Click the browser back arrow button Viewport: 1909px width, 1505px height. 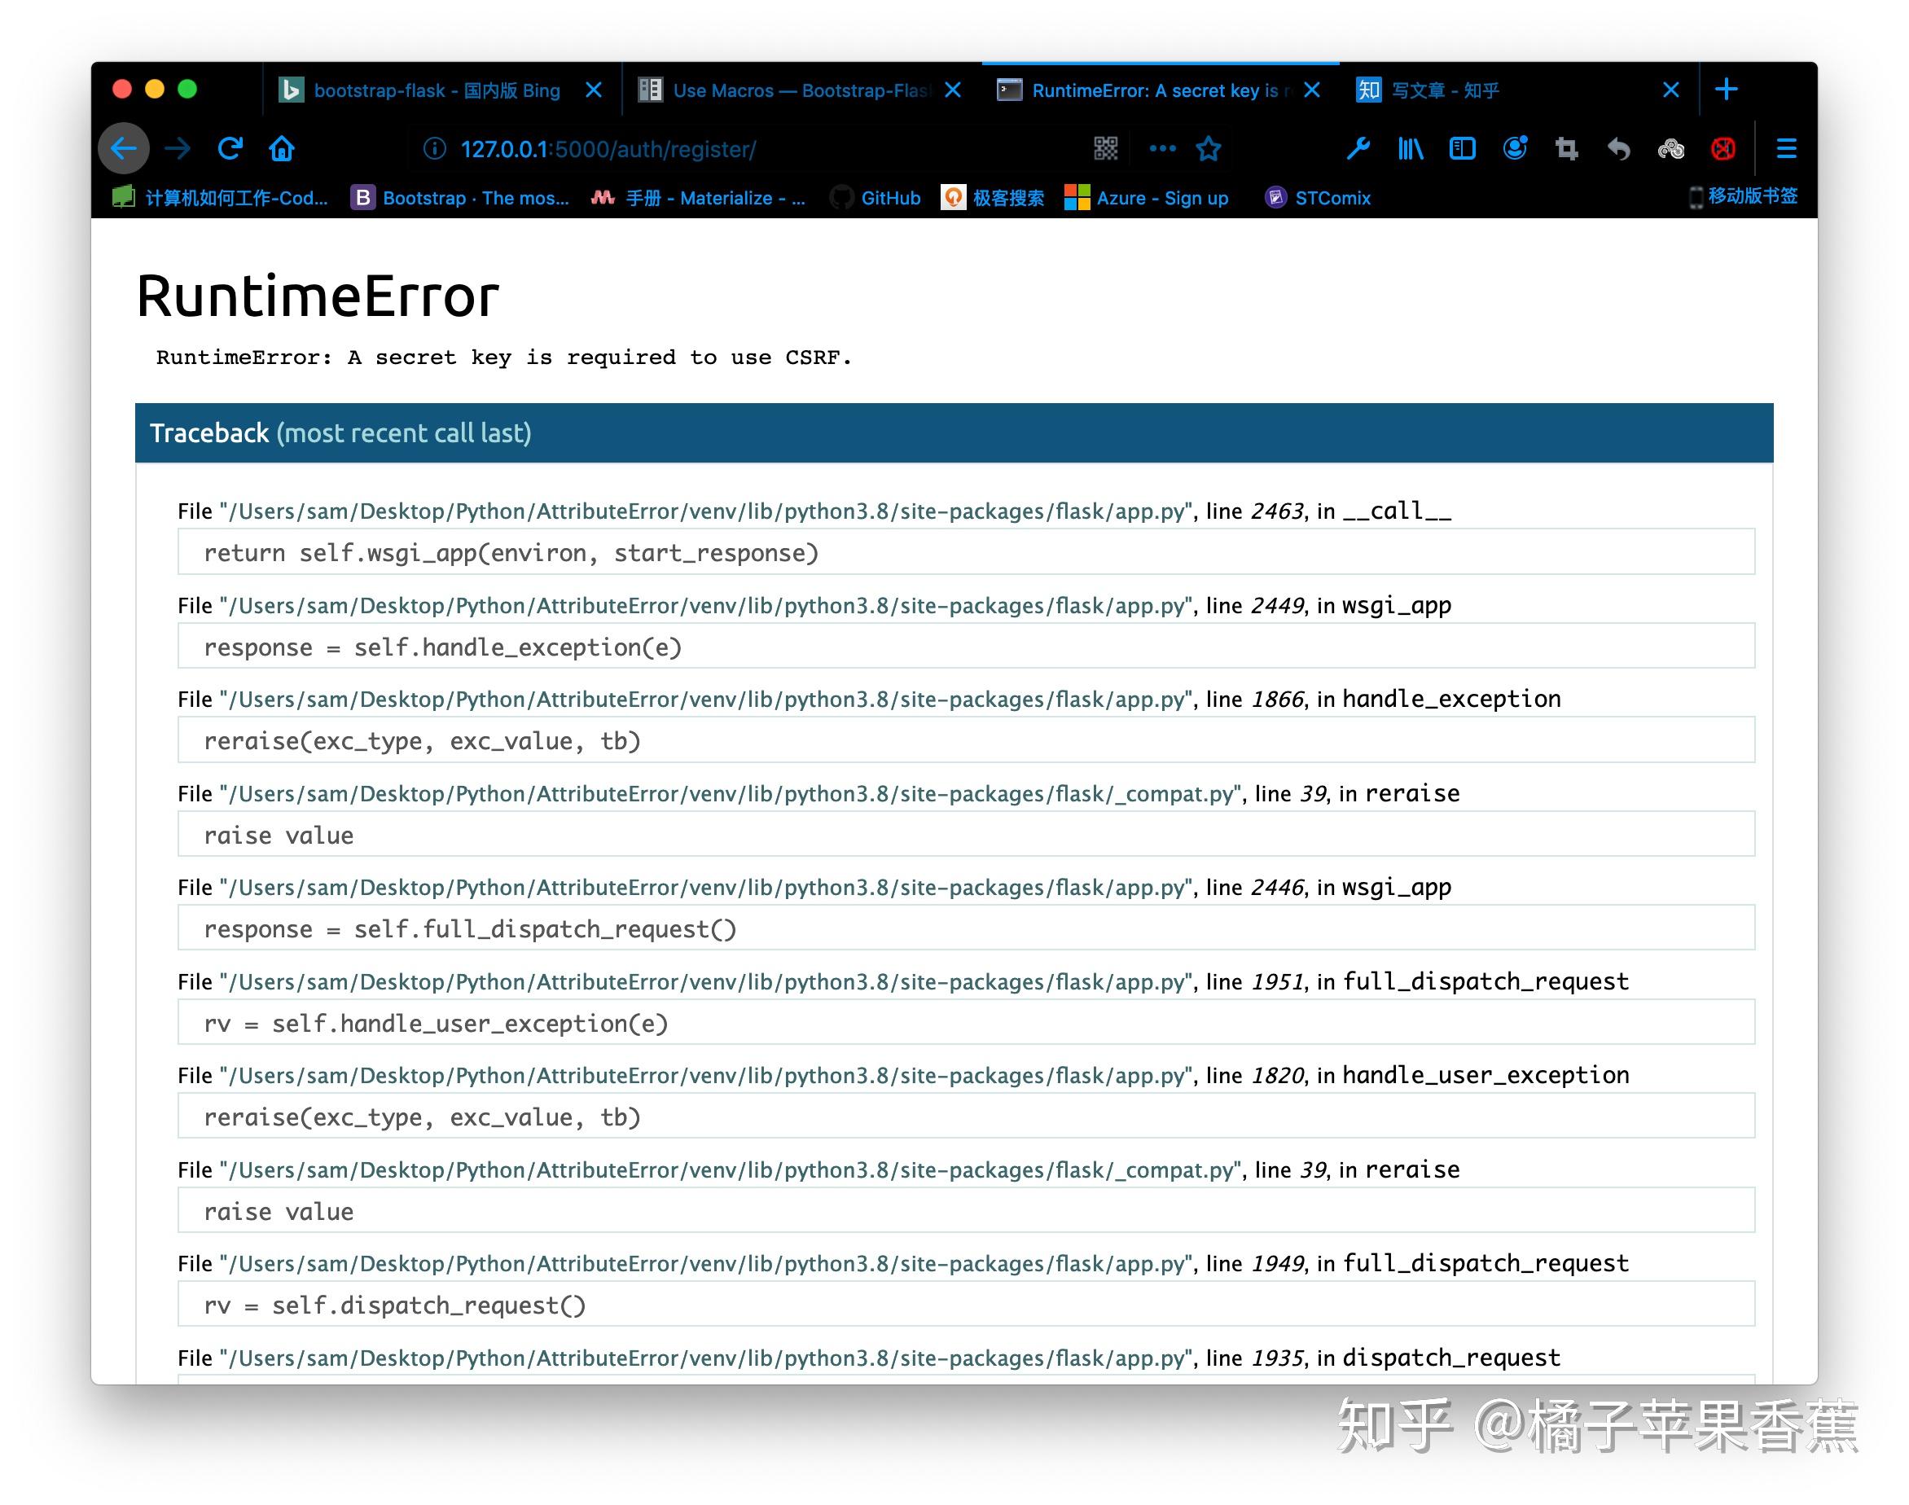pos(123,148)
